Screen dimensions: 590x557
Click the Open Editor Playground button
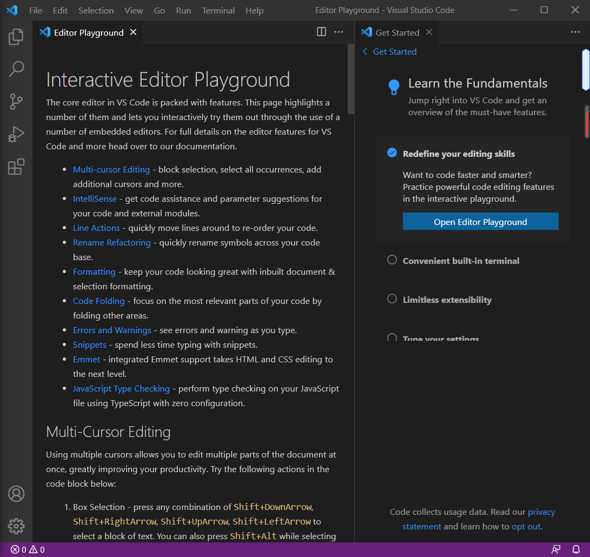[x=481, y=221]
